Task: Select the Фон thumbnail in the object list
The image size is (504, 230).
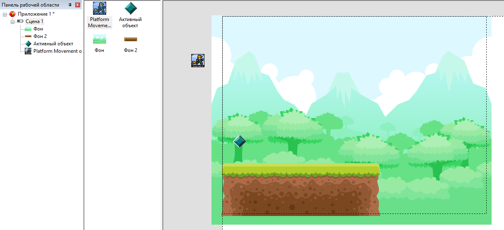Action: [99, 39]
